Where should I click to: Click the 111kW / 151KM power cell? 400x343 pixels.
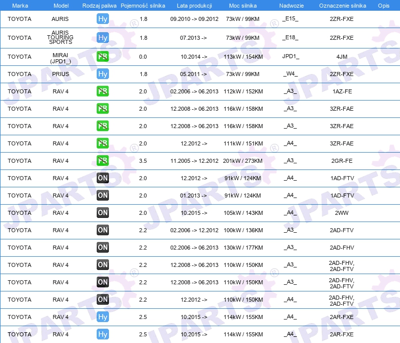click(243, 143)
